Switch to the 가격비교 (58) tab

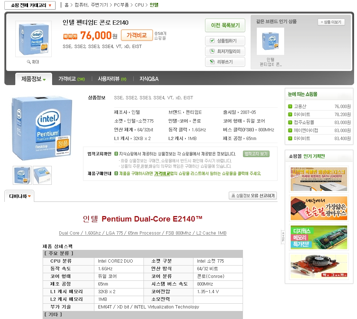pyautogui.click(x=71, y=79)
